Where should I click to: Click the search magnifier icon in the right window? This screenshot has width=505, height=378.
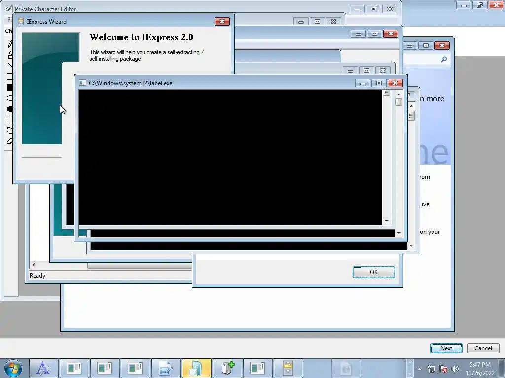click(444, 59)
